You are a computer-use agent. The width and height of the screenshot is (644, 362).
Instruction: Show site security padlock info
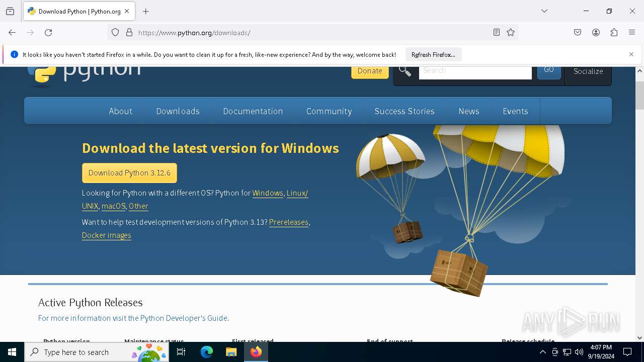[129, 33]
